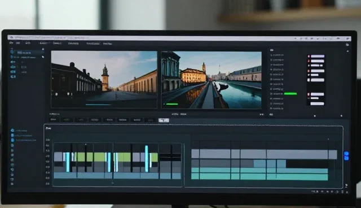Click the blue stacked icon beside the timeline

tap(346, 155)
